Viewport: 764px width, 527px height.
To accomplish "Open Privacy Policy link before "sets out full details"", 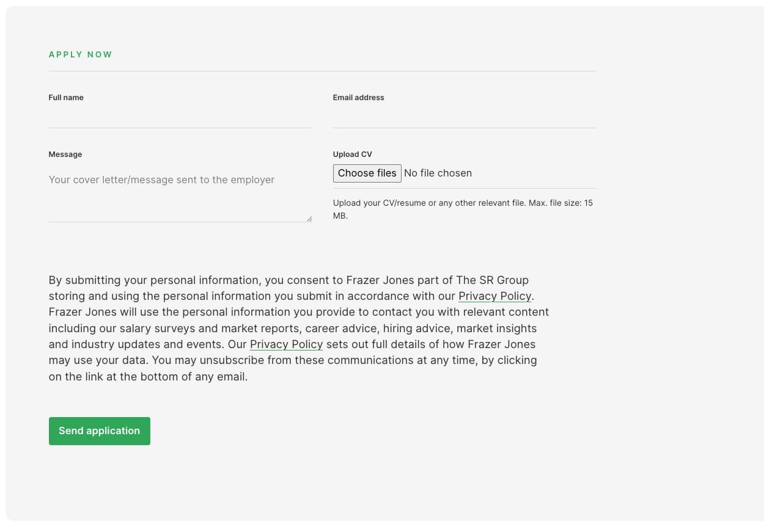I will [x=286, y=344].
